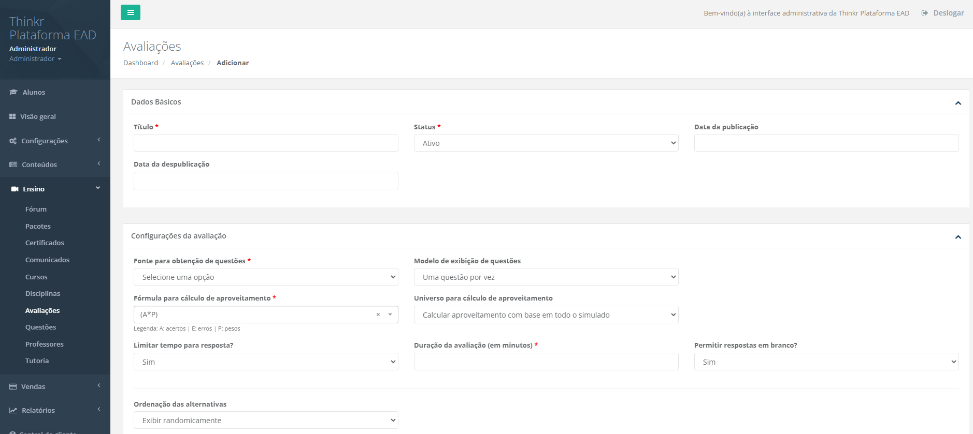Open Modelo de exibição de questões dropdown
The width and height of the screenshot is (973, 434).
[x=546, y=277]
